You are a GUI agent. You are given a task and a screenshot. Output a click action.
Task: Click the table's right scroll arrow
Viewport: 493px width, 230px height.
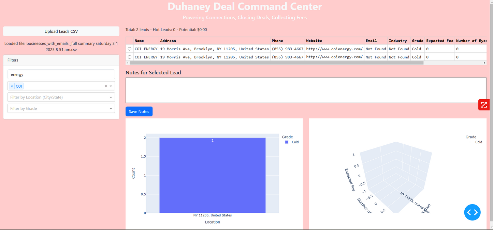[x=484, y=63]
